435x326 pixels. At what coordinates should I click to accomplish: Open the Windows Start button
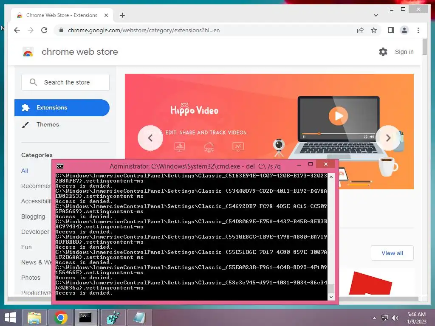pyautogui.click(x=10, y=318)
